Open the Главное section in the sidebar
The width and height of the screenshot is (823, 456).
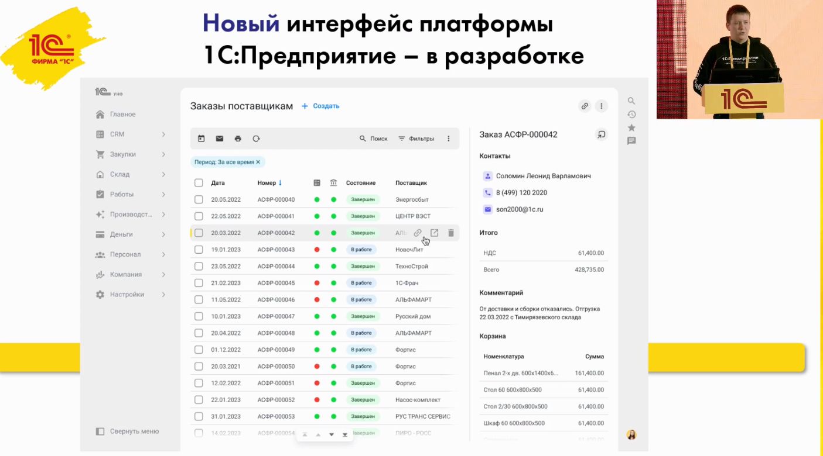click(116, 114)
